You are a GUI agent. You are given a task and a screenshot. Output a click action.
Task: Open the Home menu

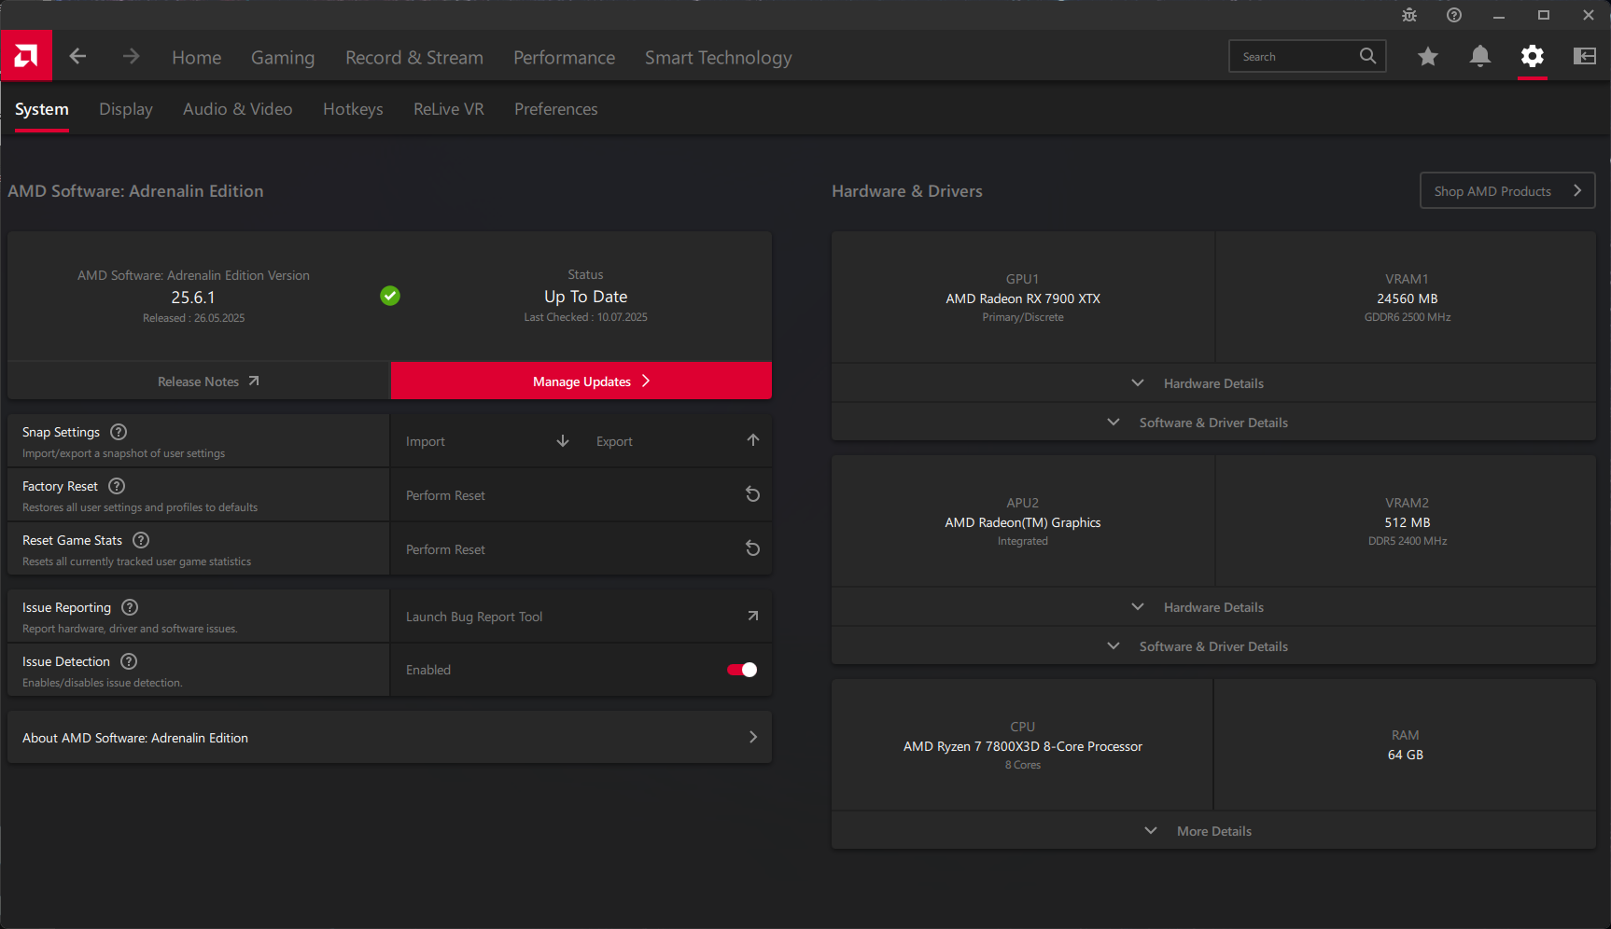(x=197, y=58)
